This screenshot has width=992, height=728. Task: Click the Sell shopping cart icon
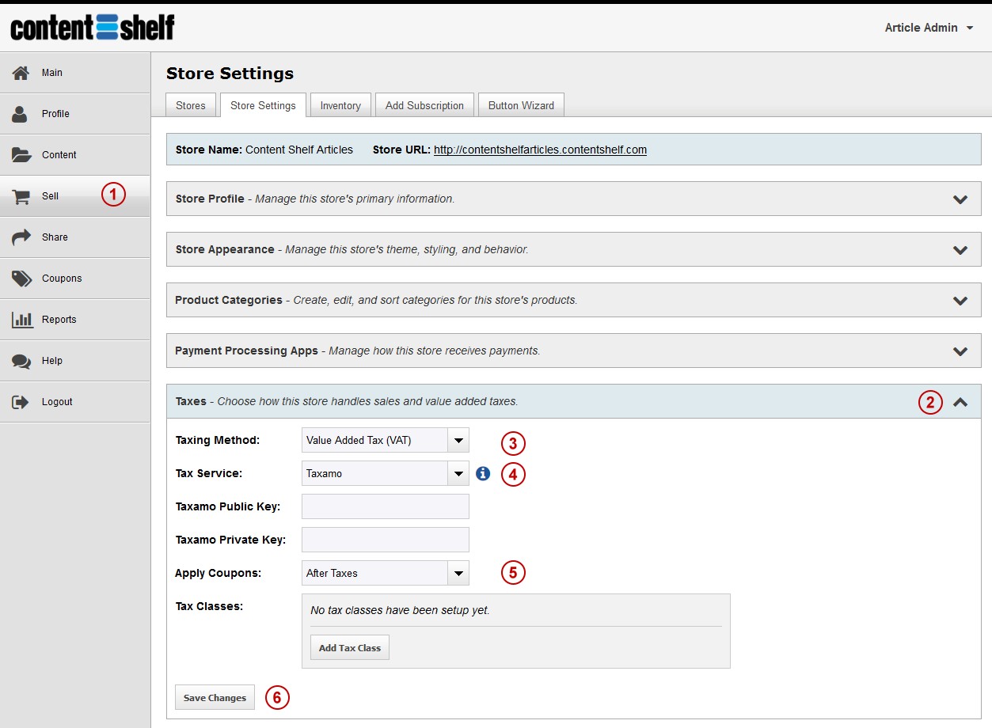pos(21,196)
